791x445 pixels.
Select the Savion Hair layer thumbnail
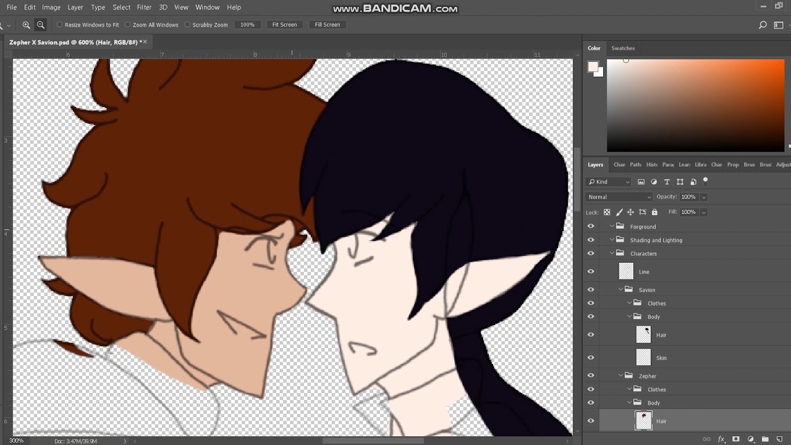coord(643,334)
